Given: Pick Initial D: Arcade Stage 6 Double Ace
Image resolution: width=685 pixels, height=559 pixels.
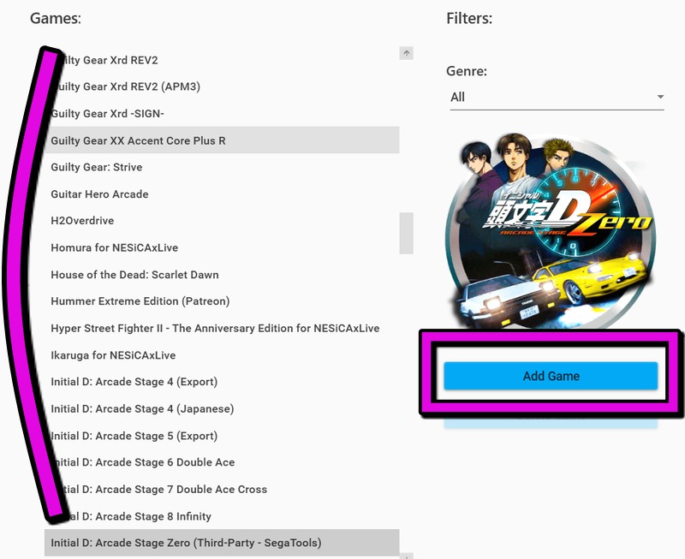Looking at the screenshot, I should (x=222, y=462).
